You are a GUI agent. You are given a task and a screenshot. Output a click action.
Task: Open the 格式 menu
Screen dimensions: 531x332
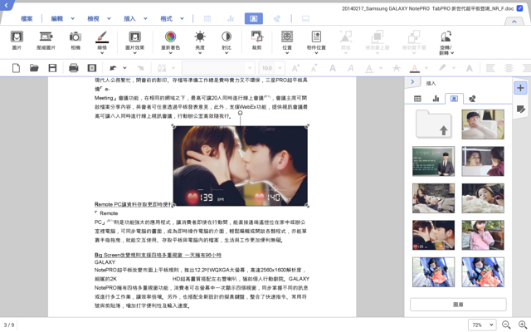click(x=166, y=18)
